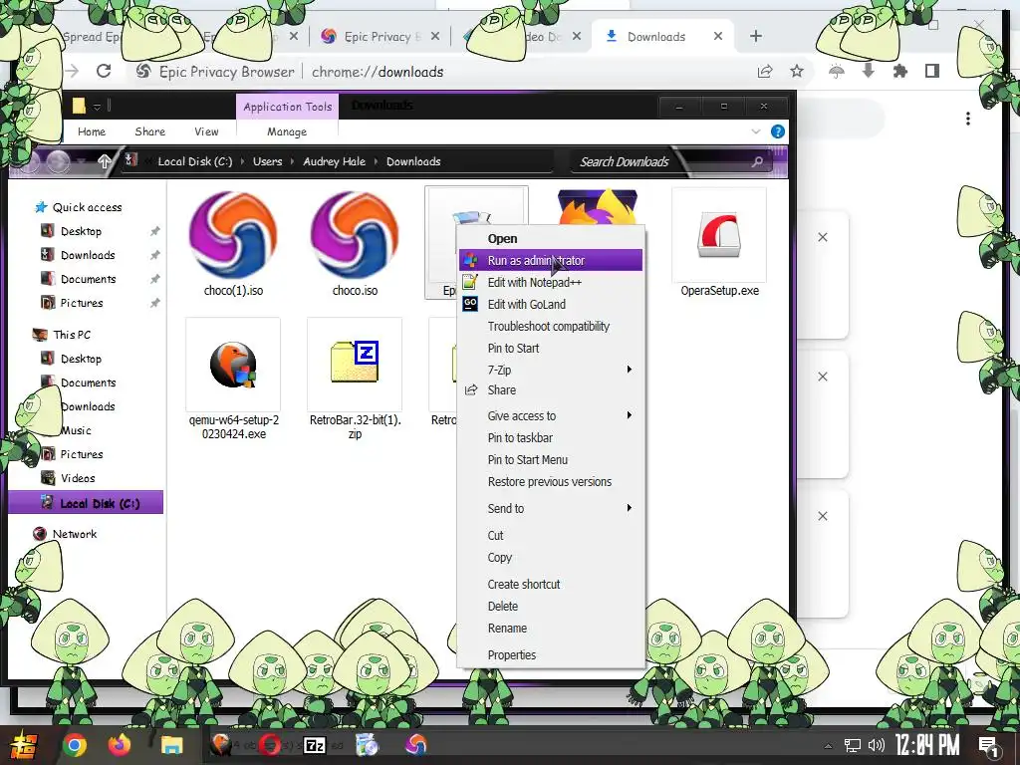Expand the Explorer ribbon chevron

[756, 131]
